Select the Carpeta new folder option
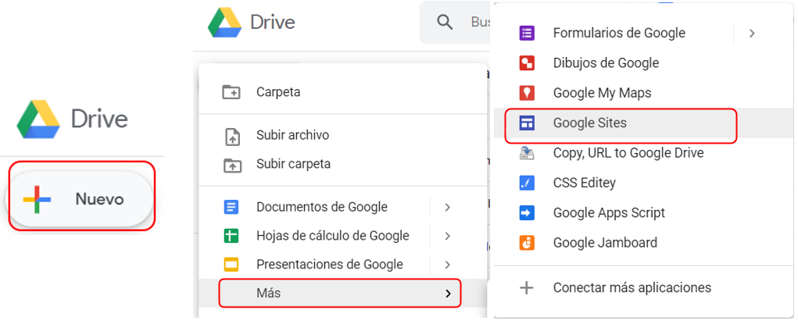Viewport: 798px width, 320px height. (278, 92)
